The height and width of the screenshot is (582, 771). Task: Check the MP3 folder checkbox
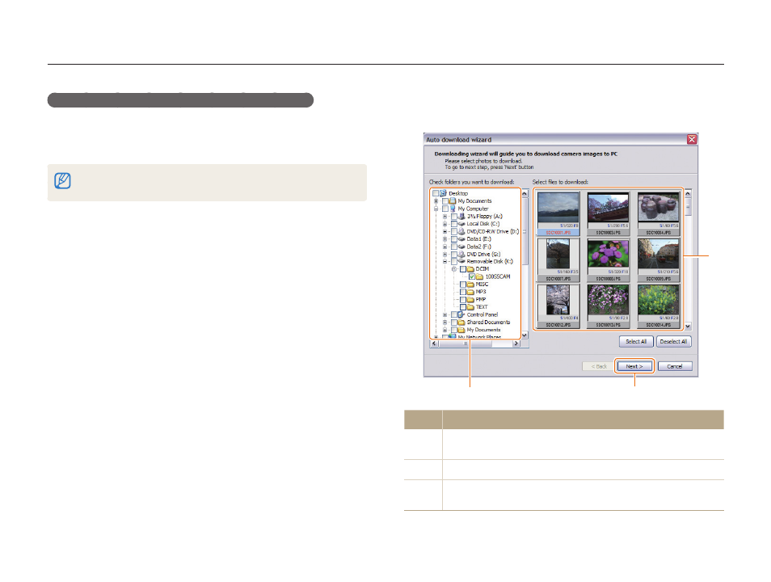click(x=463, y=292)
